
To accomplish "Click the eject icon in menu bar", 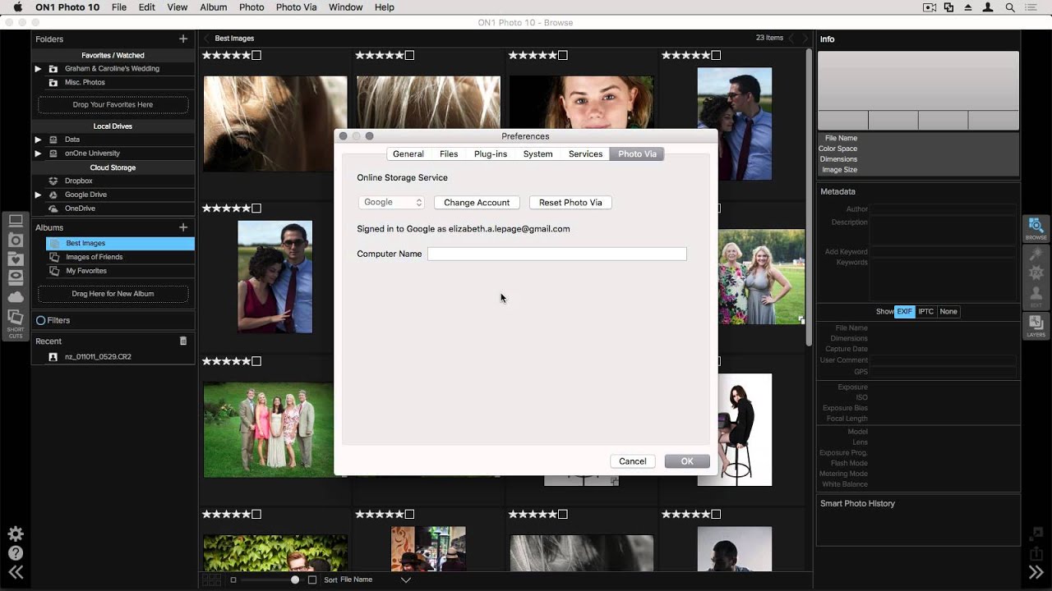I will pyautogui.click(x=968, y=7).
